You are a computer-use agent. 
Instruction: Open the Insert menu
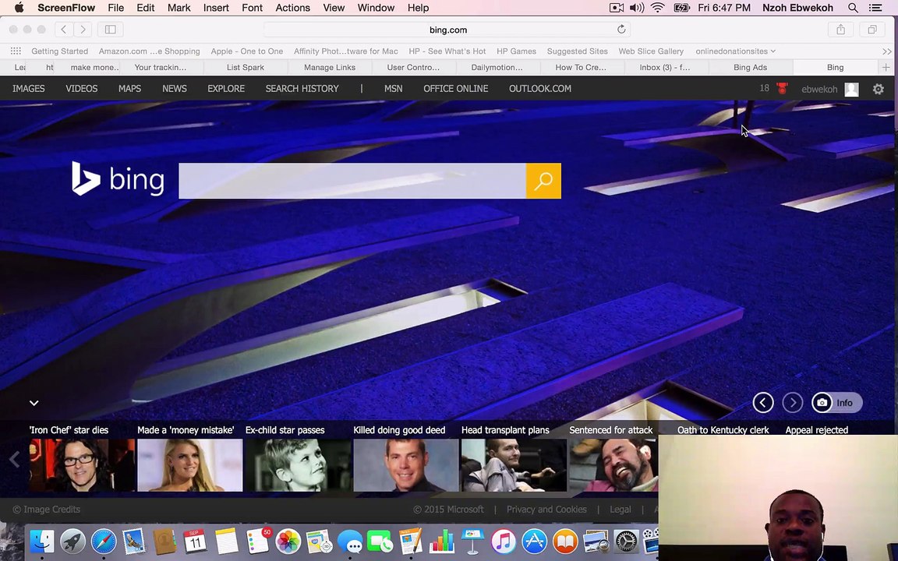[x=216, y=8]
